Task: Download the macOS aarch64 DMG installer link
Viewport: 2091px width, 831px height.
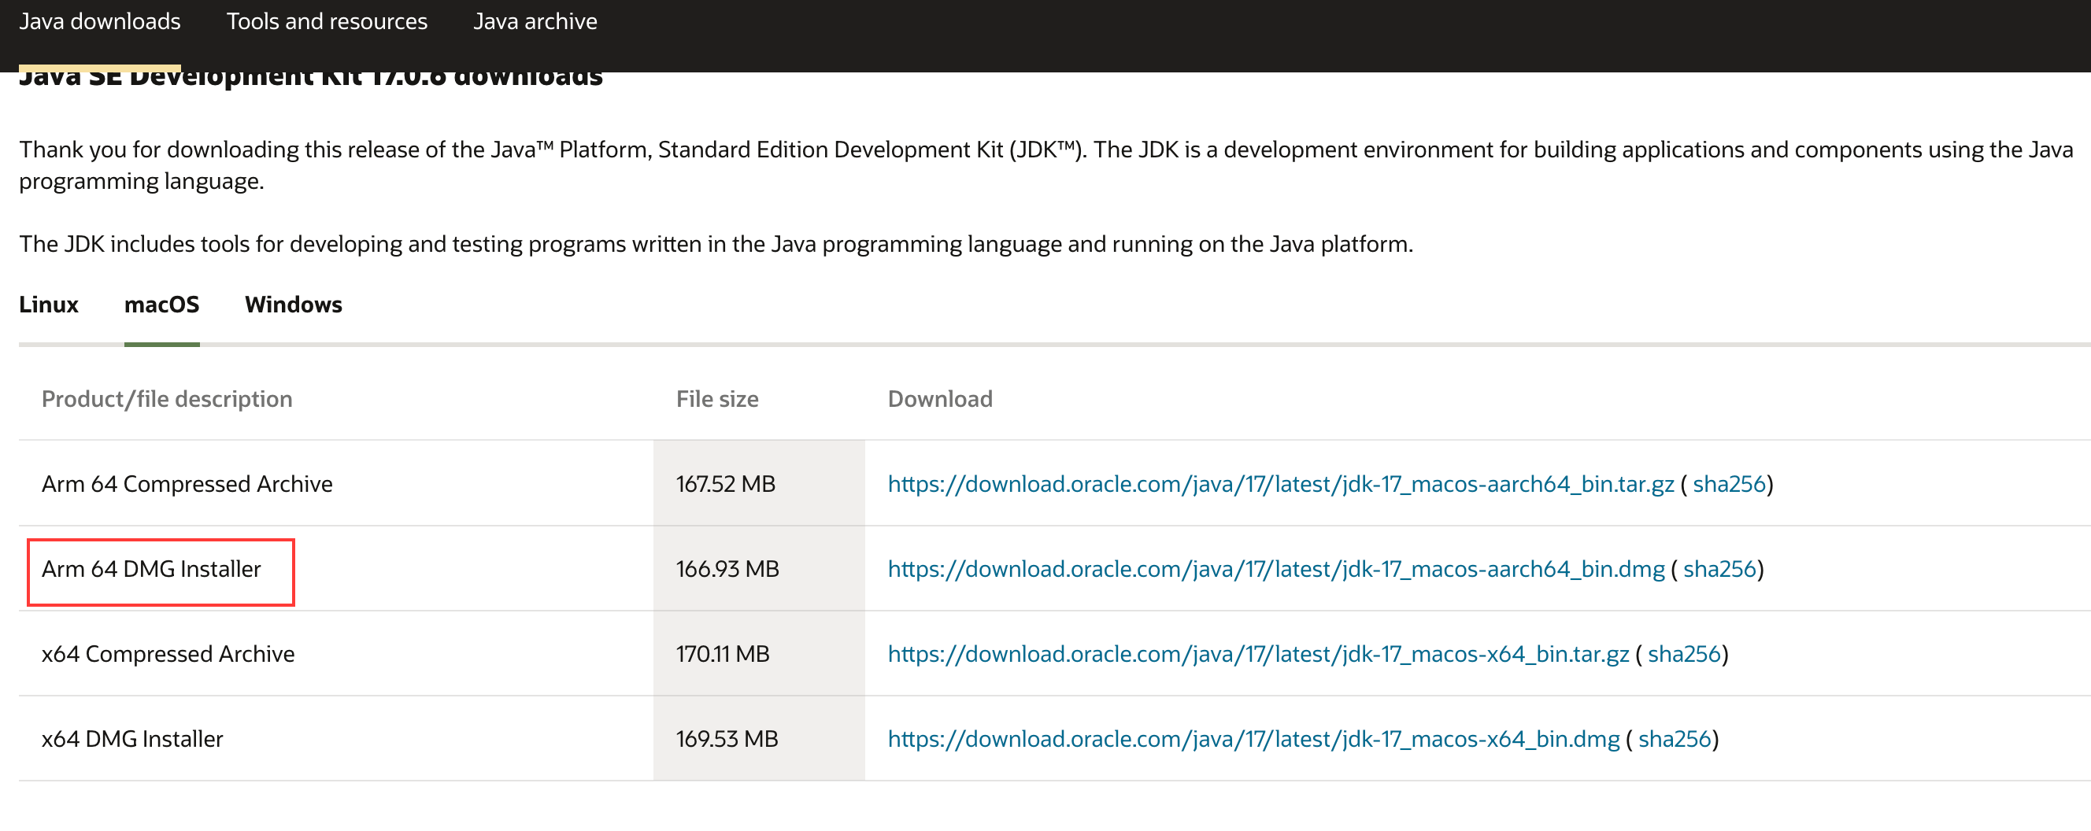Action: coord(1275,569)
